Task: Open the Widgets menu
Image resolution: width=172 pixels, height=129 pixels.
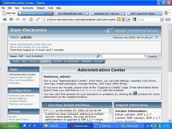Action: pos(41,8)
